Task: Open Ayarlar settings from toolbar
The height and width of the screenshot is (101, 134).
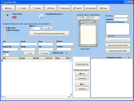Action: (x=23, y=8)
